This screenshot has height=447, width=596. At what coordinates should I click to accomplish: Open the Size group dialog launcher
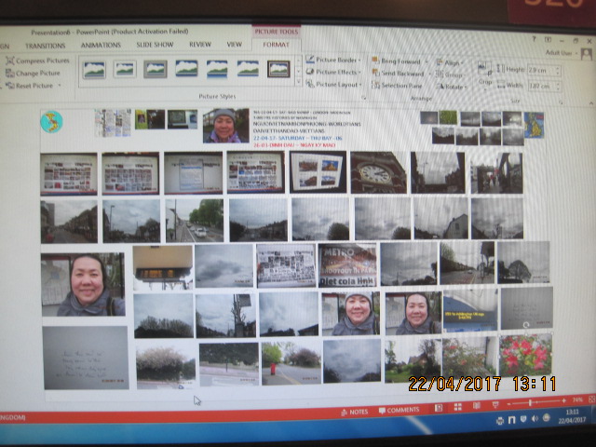561,102
